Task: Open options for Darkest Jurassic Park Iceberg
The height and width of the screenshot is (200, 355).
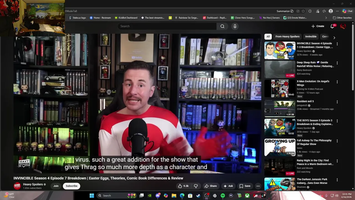Action: (337, 180)
